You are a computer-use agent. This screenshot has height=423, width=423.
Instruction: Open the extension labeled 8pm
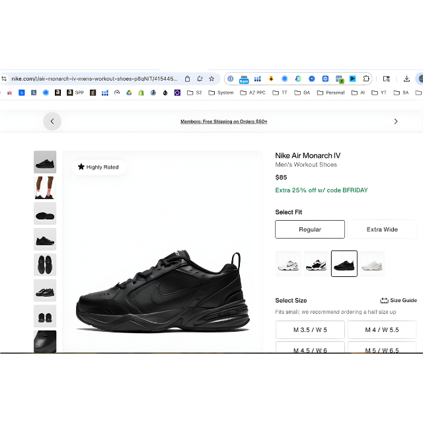coord(244,79)
